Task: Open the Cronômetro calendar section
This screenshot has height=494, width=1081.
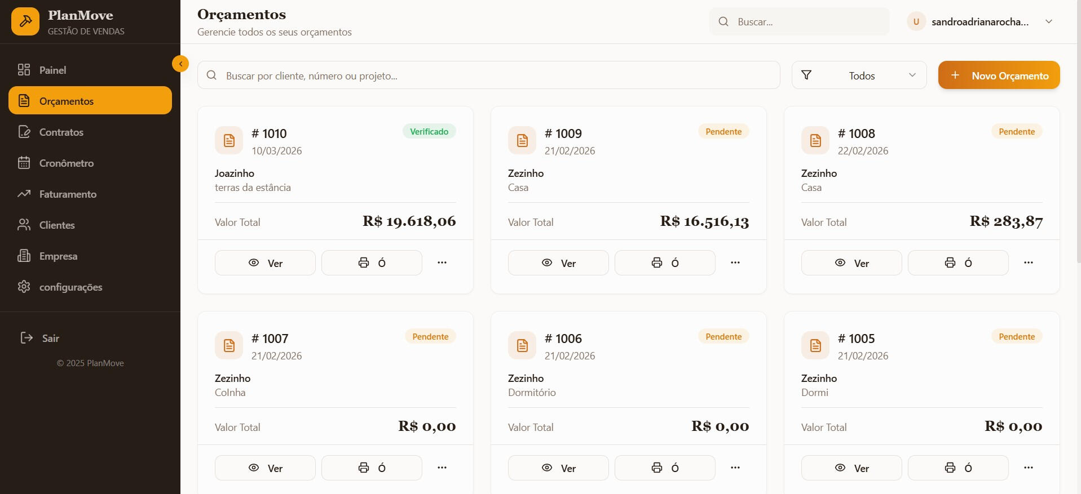Action: coord(66,163)
